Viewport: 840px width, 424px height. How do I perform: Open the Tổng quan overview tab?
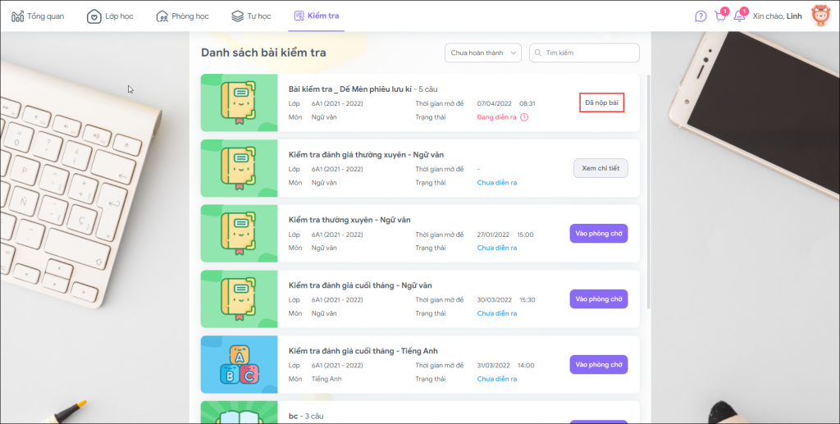click(x=38, y=16)
